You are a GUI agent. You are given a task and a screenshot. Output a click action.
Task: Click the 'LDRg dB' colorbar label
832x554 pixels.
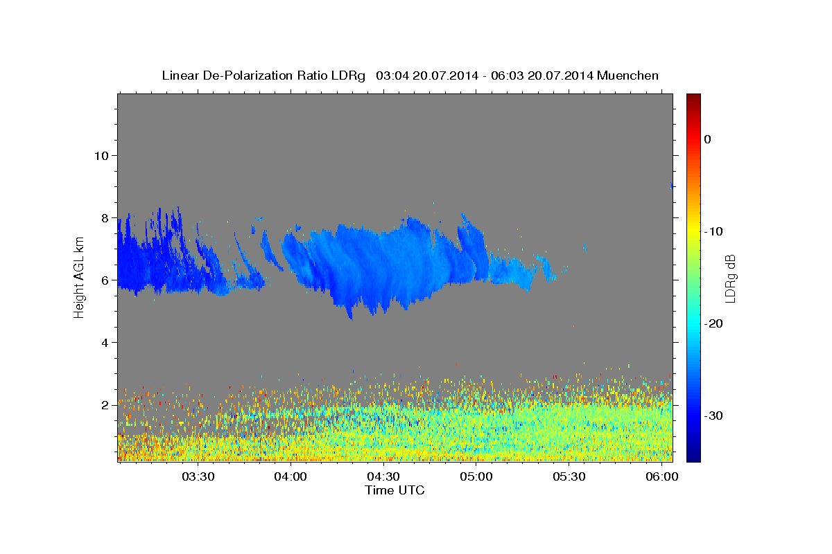[x=730, y=278]
